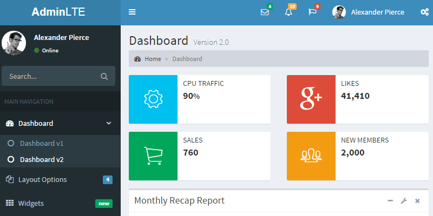
Task: Open the Monthly Recap wrench dropdown
Action: point(404,201)
